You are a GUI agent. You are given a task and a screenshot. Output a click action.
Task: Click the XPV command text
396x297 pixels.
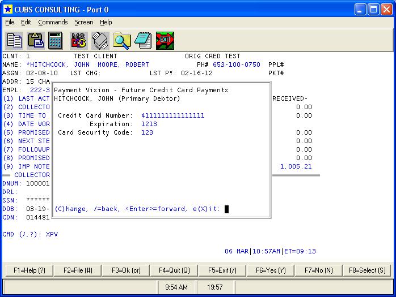[x=52, y=234]
